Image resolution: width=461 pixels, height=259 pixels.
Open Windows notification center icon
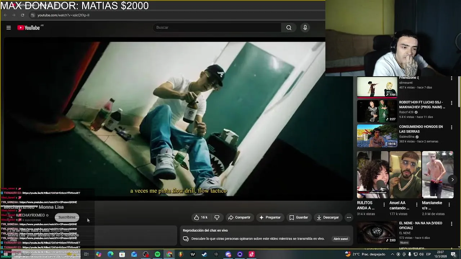coord(453,254)
